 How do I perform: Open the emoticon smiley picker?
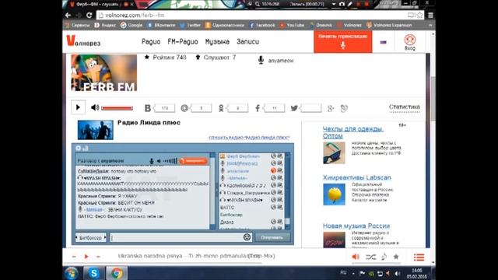point(247,237)
